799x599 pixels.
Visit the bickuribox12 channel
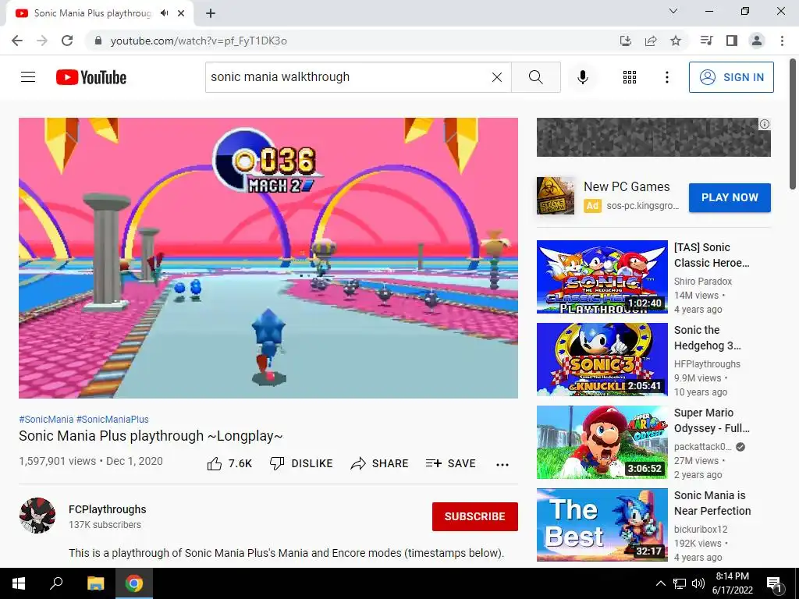tap(701, 530)
